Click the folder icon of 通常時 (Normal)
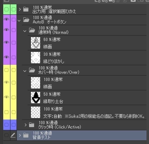The image size is (149, 144). tap(32, 30)
